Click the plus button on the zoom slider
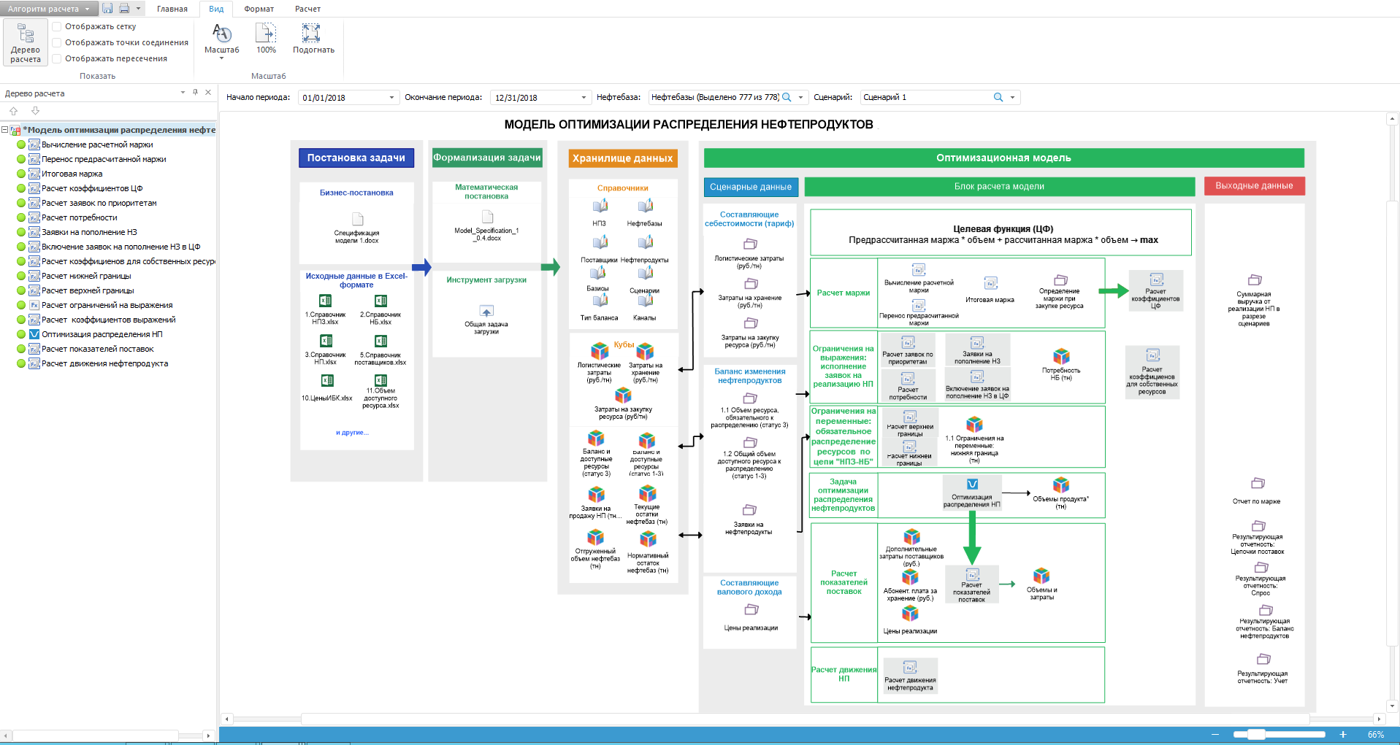This screenshot has height=745, width=1400. [x=1342, y=735]
